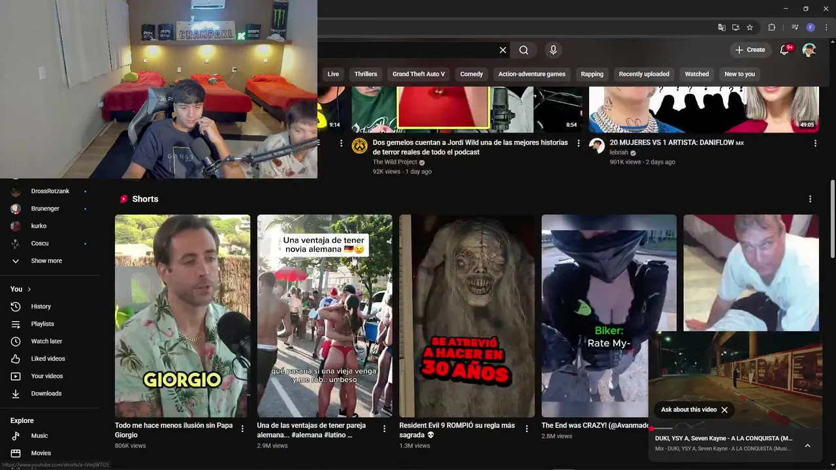836x470 pixels.
Task: Open 20 MUJERES VS 1 ARTISTA: DANIFLOW title
Action: pos(677,142)
